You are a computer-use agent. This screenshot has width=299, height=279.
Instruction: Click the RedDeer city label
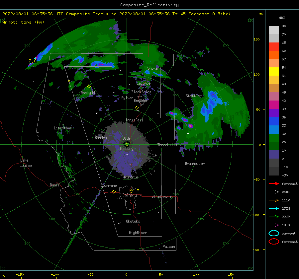141,101
